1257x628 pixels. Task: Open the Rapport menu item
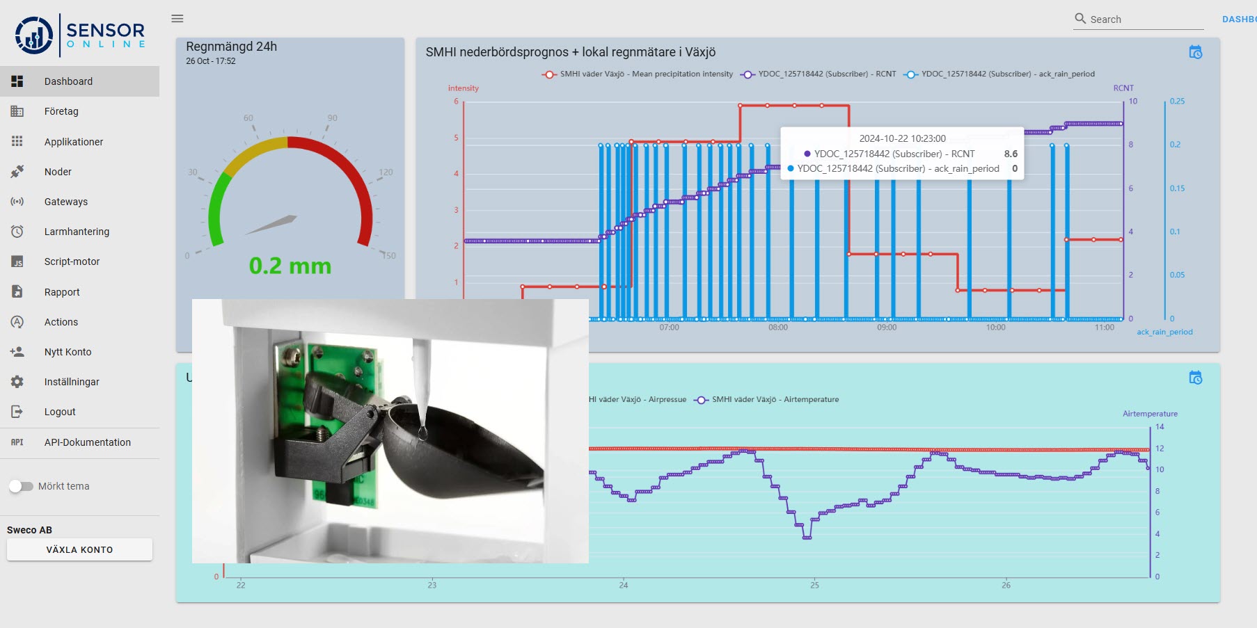coord(62,292)
